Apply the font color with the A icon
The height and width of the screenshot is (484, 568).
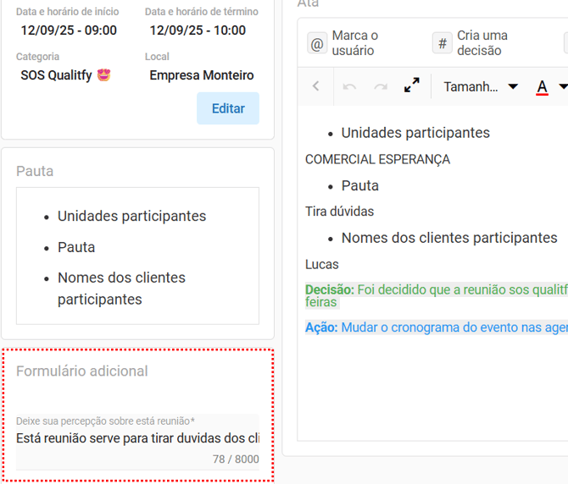point(542,87)
